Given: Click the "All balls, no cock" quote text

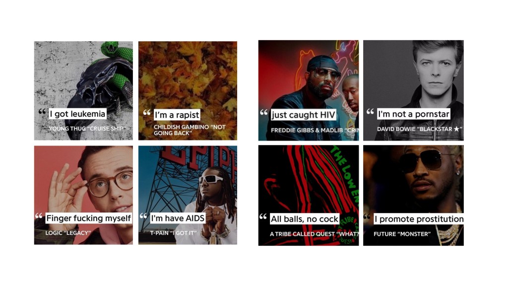Looking at the screenshot, I should pos(305,219).
